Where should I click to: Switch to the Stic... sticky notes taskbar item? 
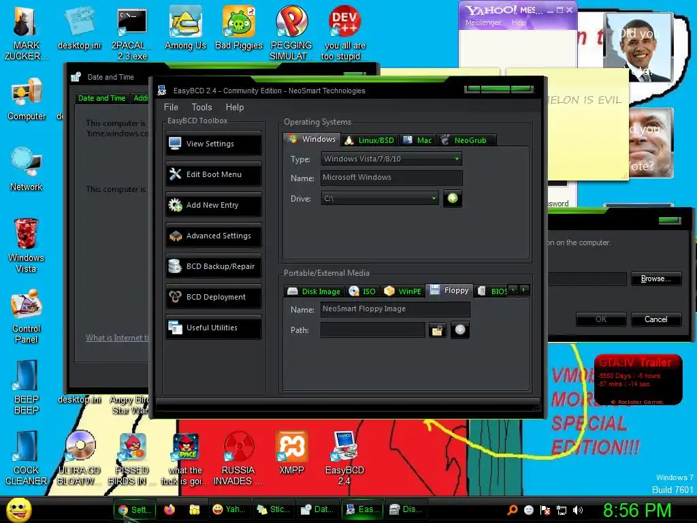pyautogui.click(x=274, y=509)
